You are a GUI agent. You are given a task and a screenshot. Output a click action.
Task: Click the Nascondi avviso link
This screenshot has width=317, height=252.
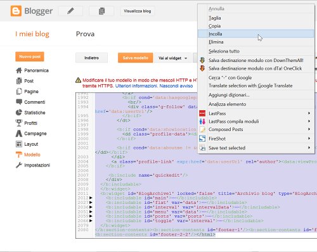[x=176, y=86]
